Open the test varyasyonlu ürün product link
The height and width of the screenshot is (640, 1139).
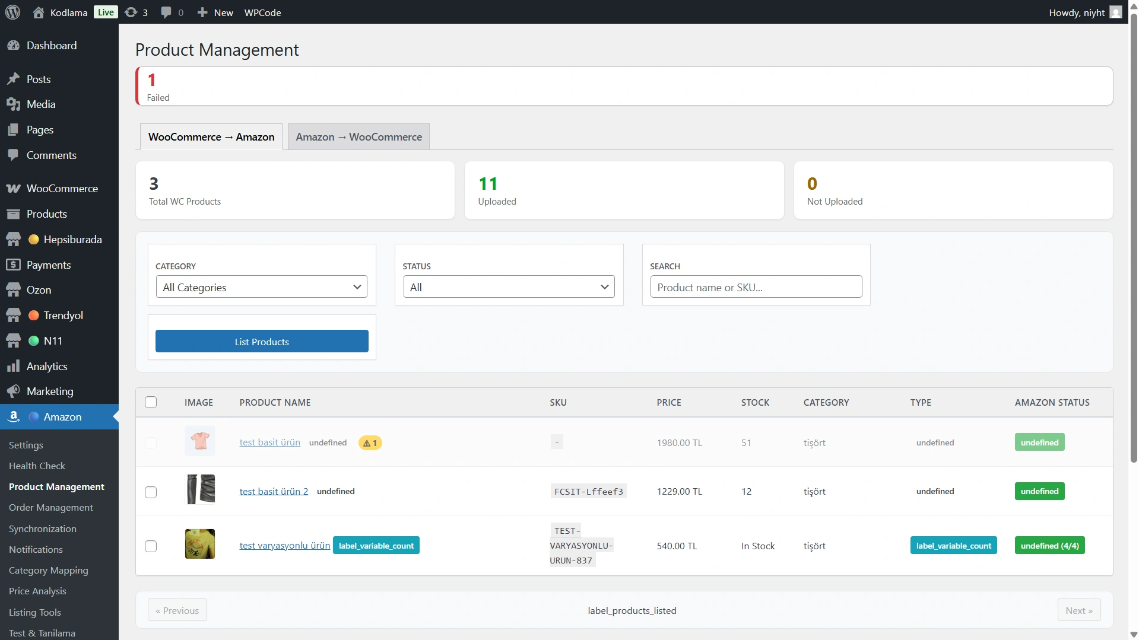(x=284, y=546)
